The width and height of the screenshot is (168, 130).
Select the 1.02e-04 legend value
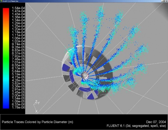18,41
